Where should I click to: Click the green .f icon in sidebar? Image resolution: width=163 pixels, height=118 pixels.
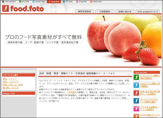point(136,77)
